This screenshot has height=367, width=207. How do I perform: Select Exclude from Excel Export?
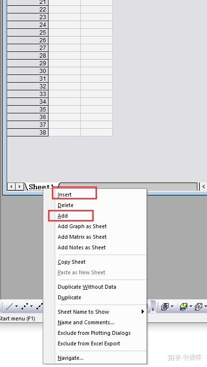click(100, 343)
